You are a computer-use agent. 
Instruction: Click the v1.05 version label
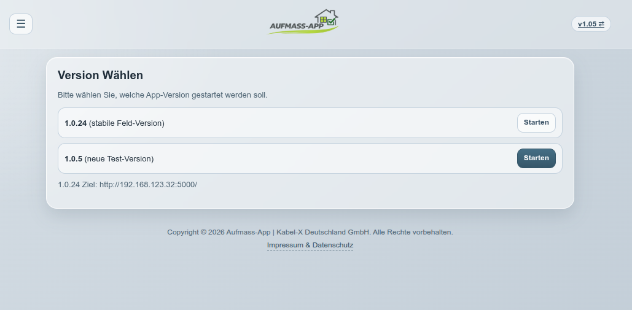coord(587,24)
